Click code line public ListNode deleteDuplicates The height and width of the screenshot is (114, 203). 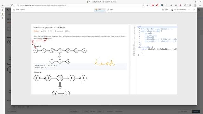coord(159,49)
